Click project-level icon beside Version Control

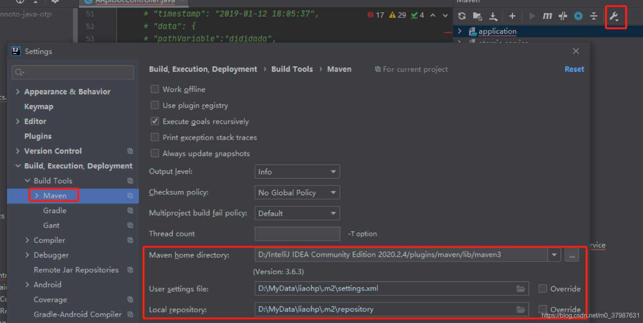[130, 151]
